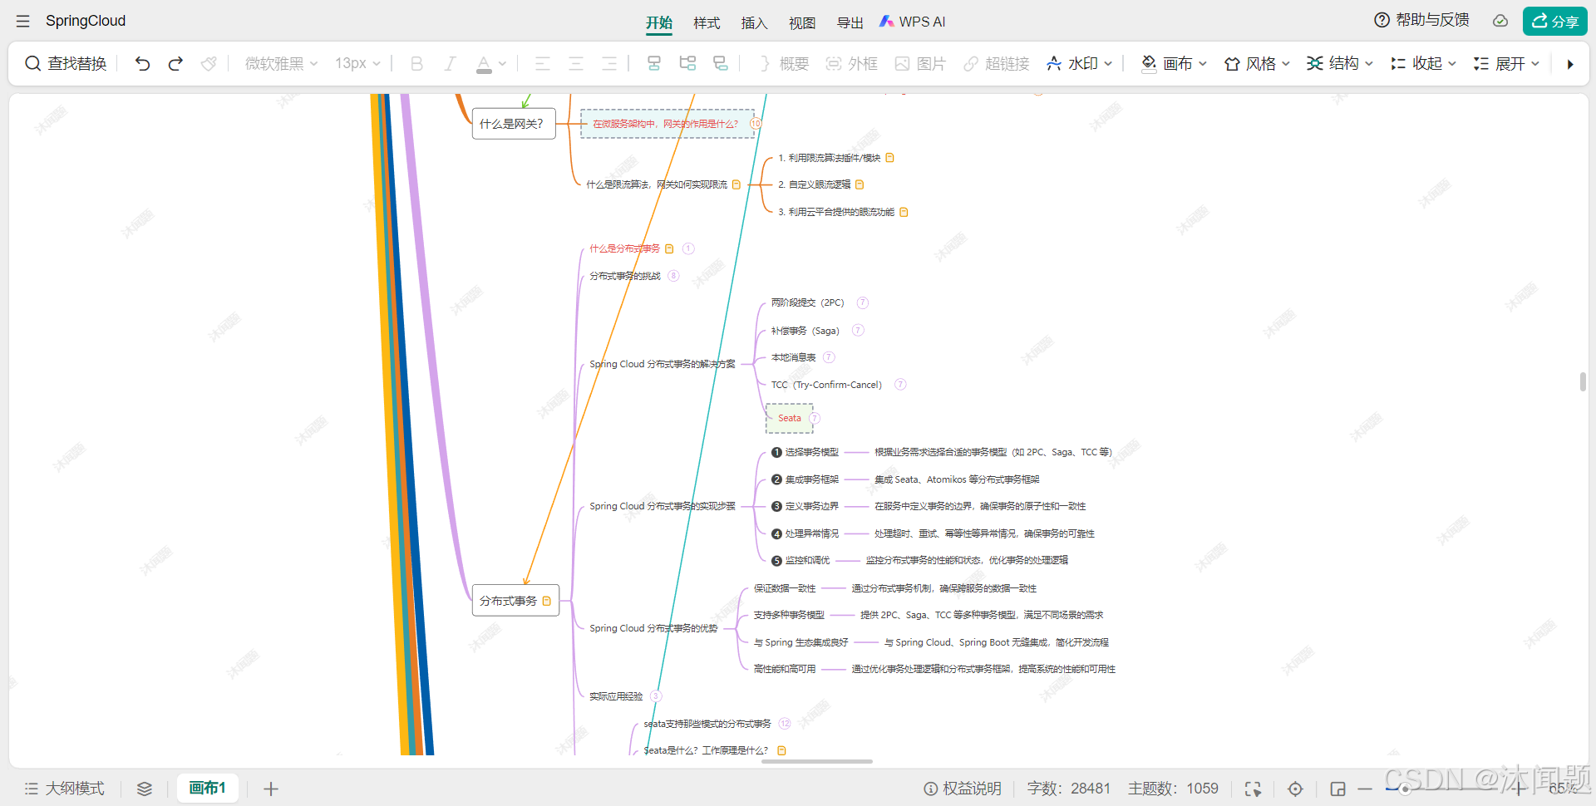The width and height of the screenshot is (1596, 806).
Task: Select the 画布1 canvas tab
Action: [208, 788]
